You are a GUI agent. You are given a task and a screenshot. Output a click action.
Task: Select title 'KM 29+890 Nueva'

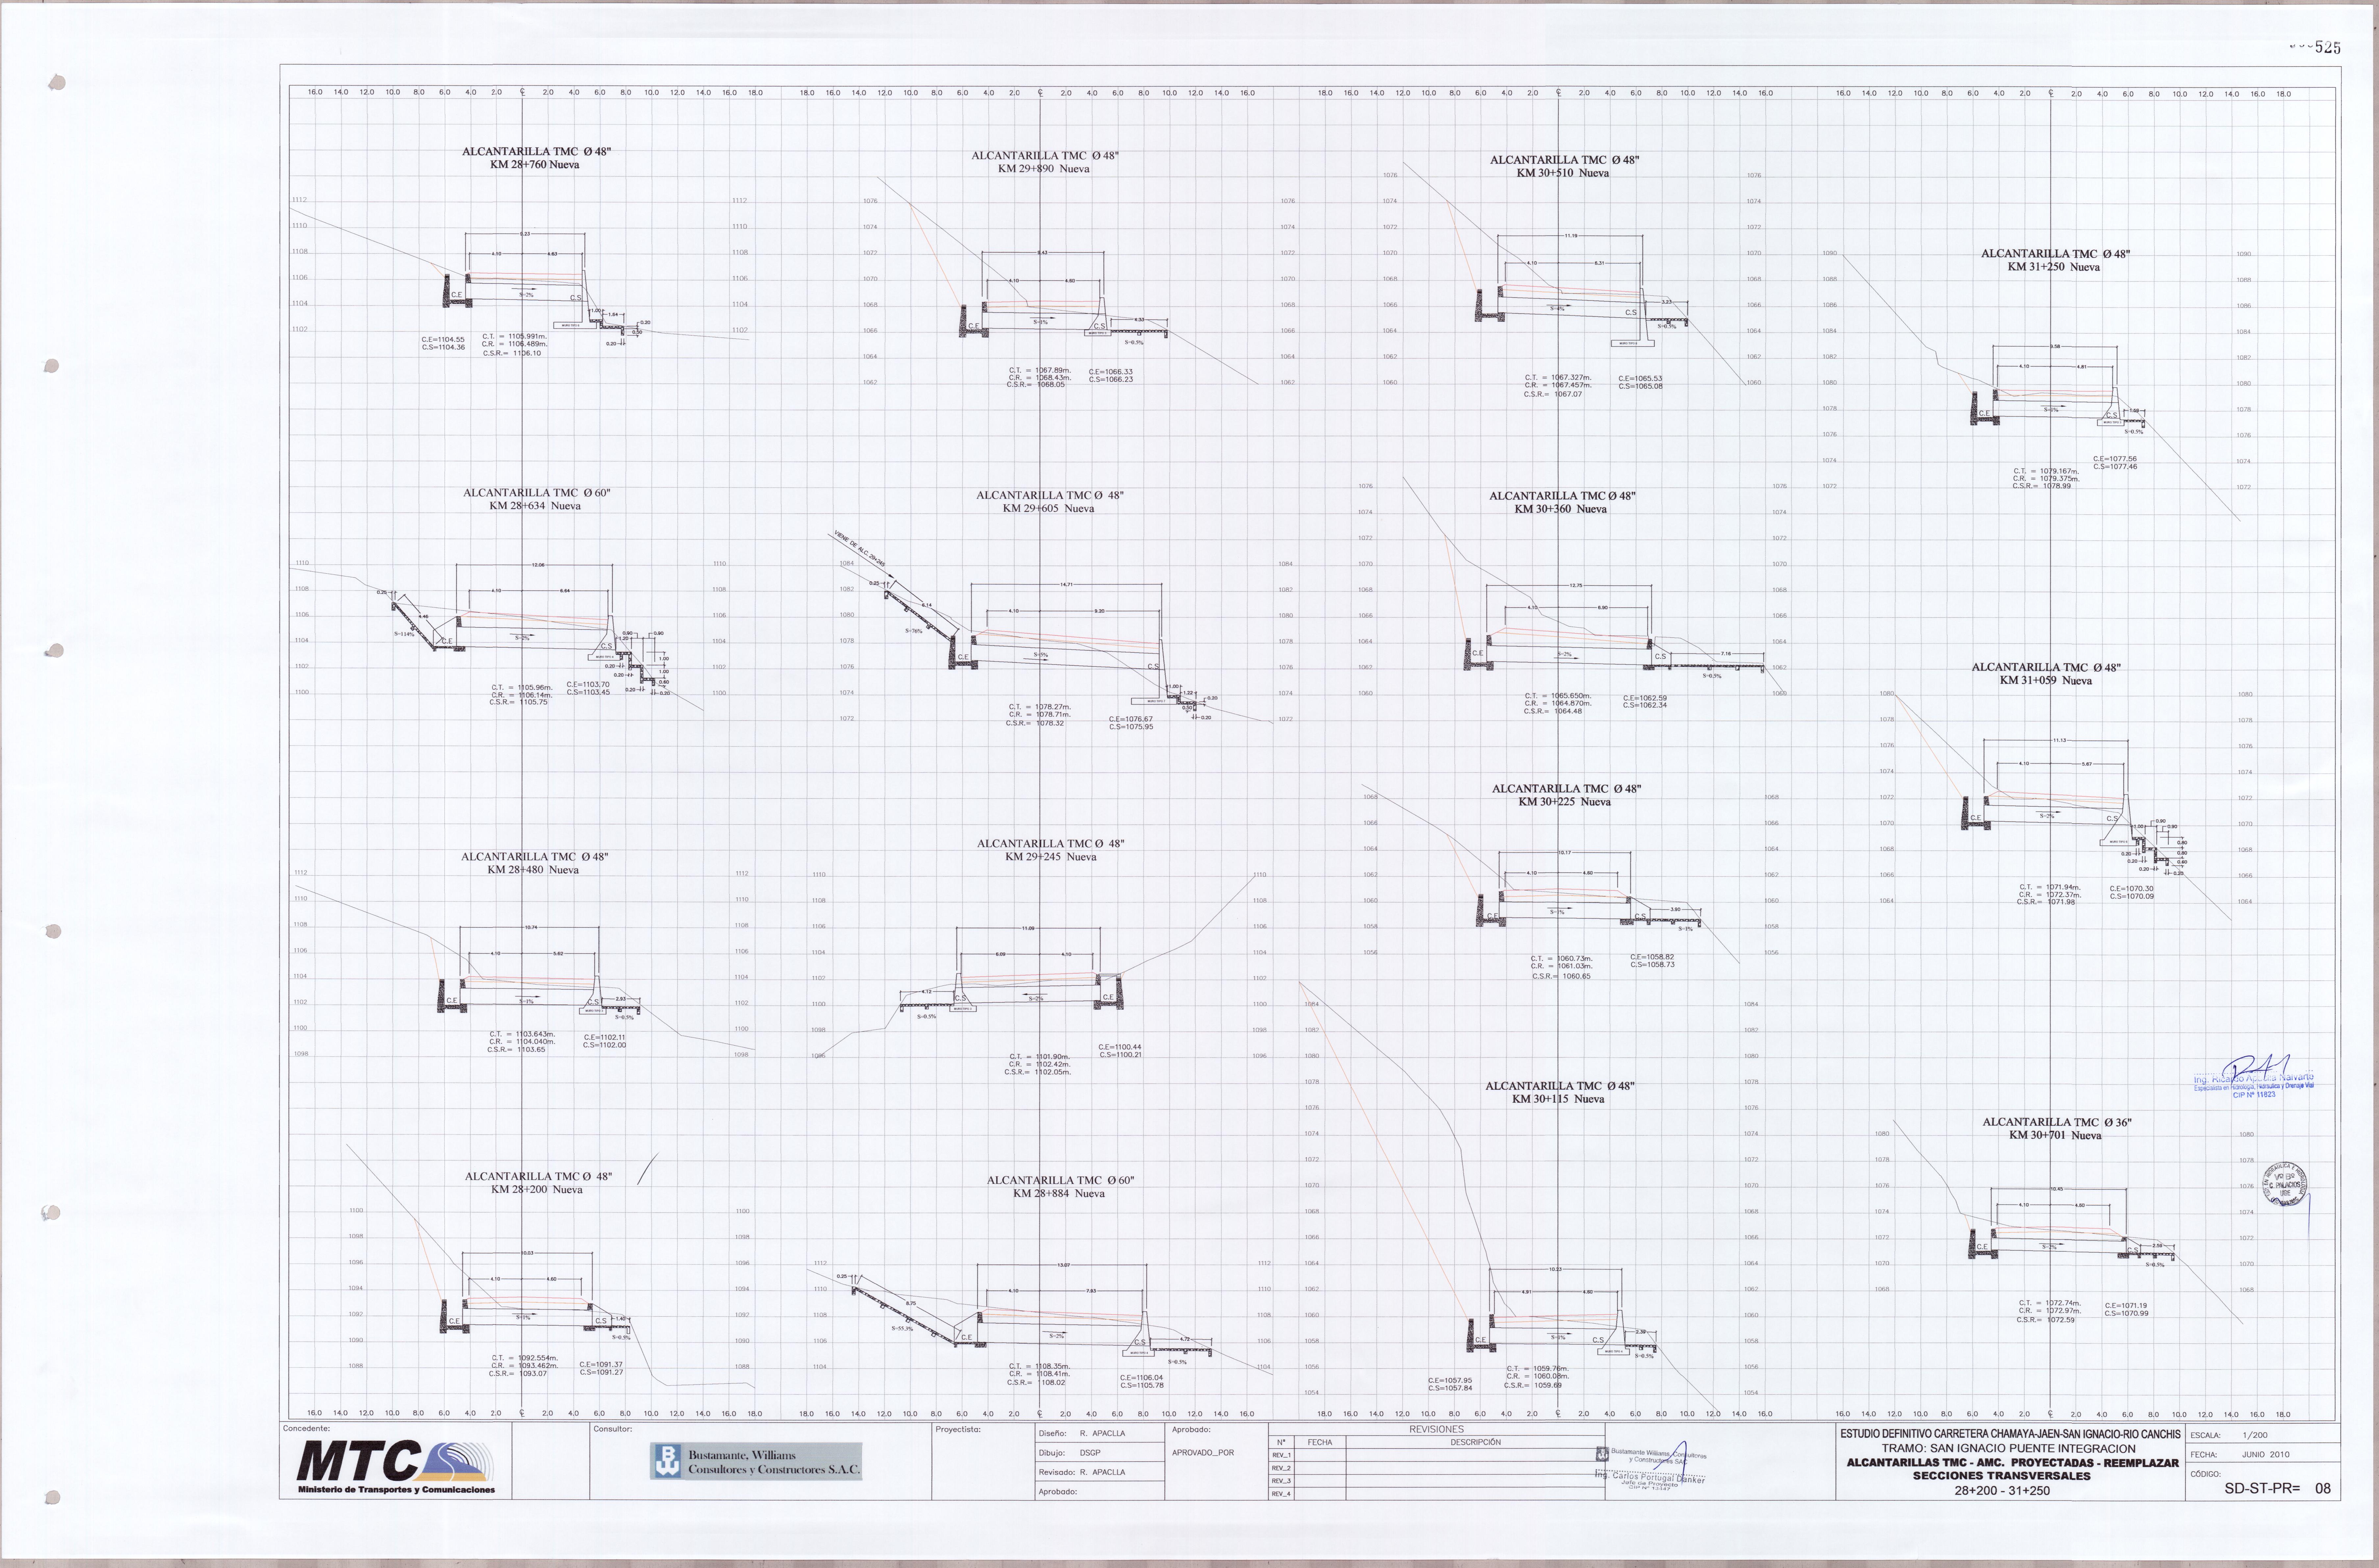coord(1044,169)
